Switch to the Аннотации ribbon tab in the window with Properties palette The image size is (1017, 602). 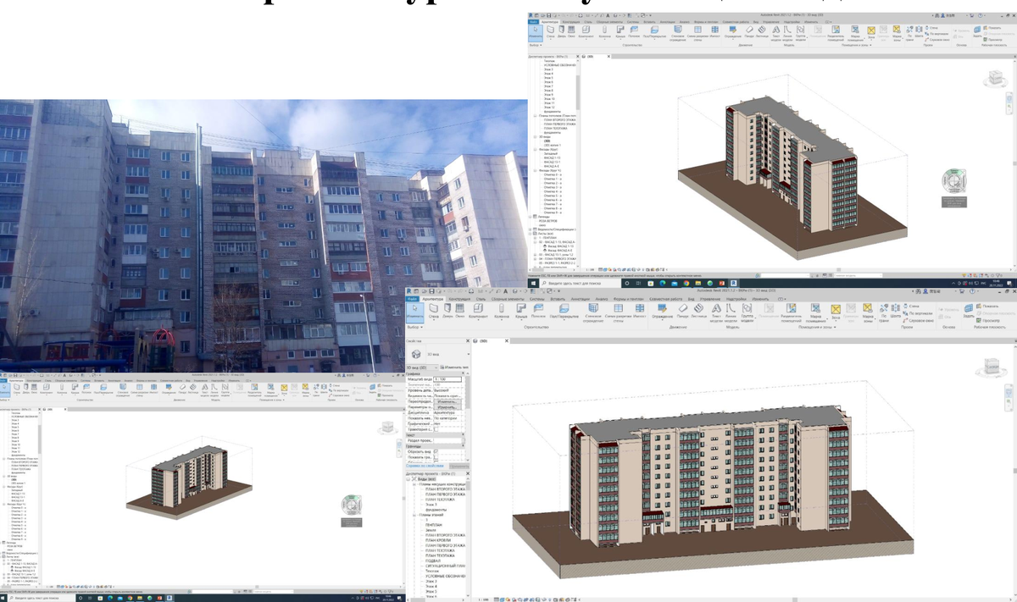580,299
